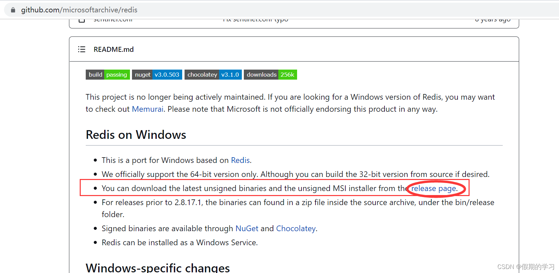This screenshot has width=559, height=273.
Task: Open the release page link
Action: click(x=434, y=188)
